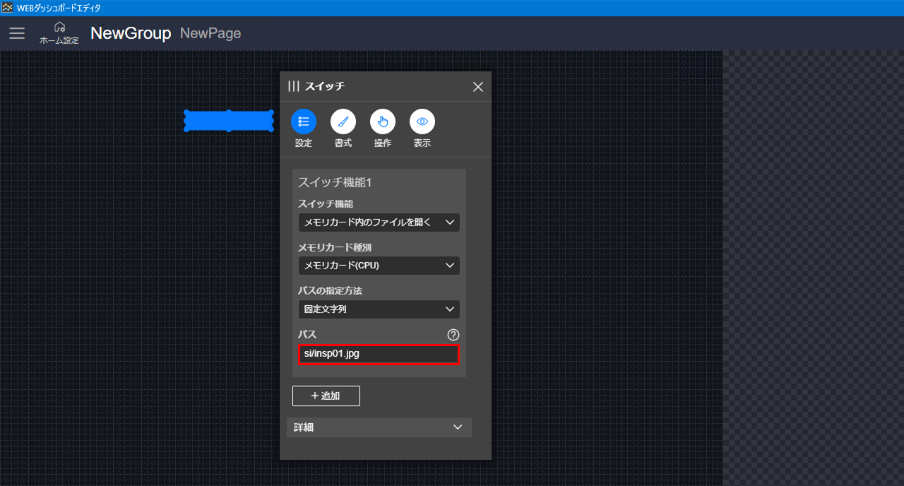The width and height of the screenshot is (904, 486).
Task: Select the blue switch widget on canvas
Action: coord(229,121)
